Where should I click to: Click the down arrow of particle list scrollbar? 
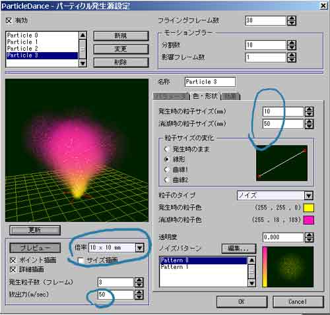[x=82, y=63]
